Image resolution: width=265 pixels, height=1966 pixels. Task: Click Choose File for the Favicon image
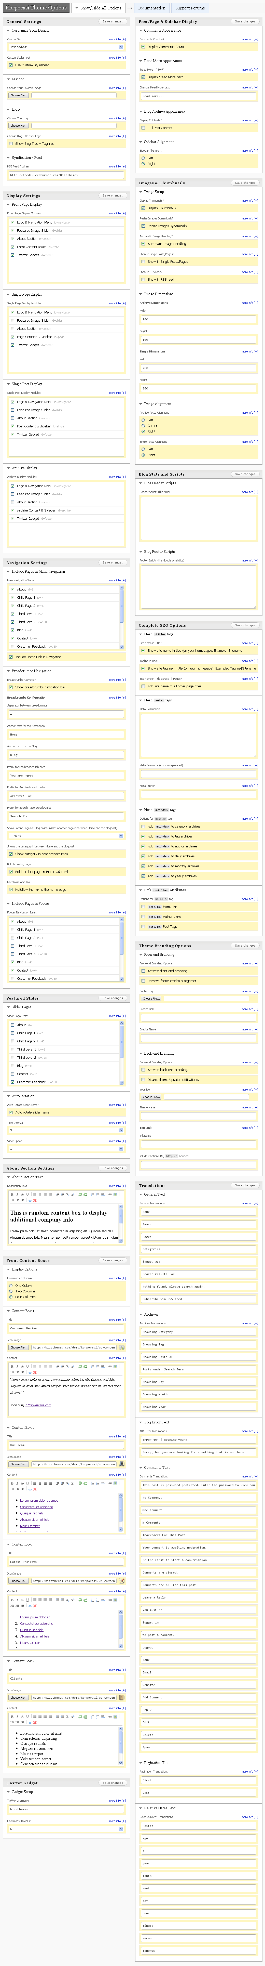pos(18,95)
